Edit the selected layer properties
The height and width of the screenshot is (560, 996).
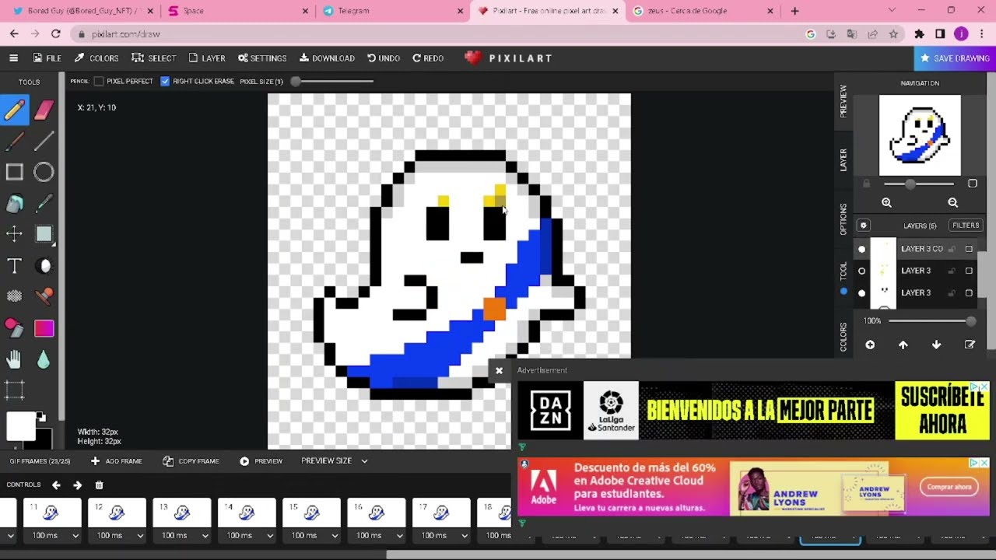pyautogui.click(x=970, y=345)
